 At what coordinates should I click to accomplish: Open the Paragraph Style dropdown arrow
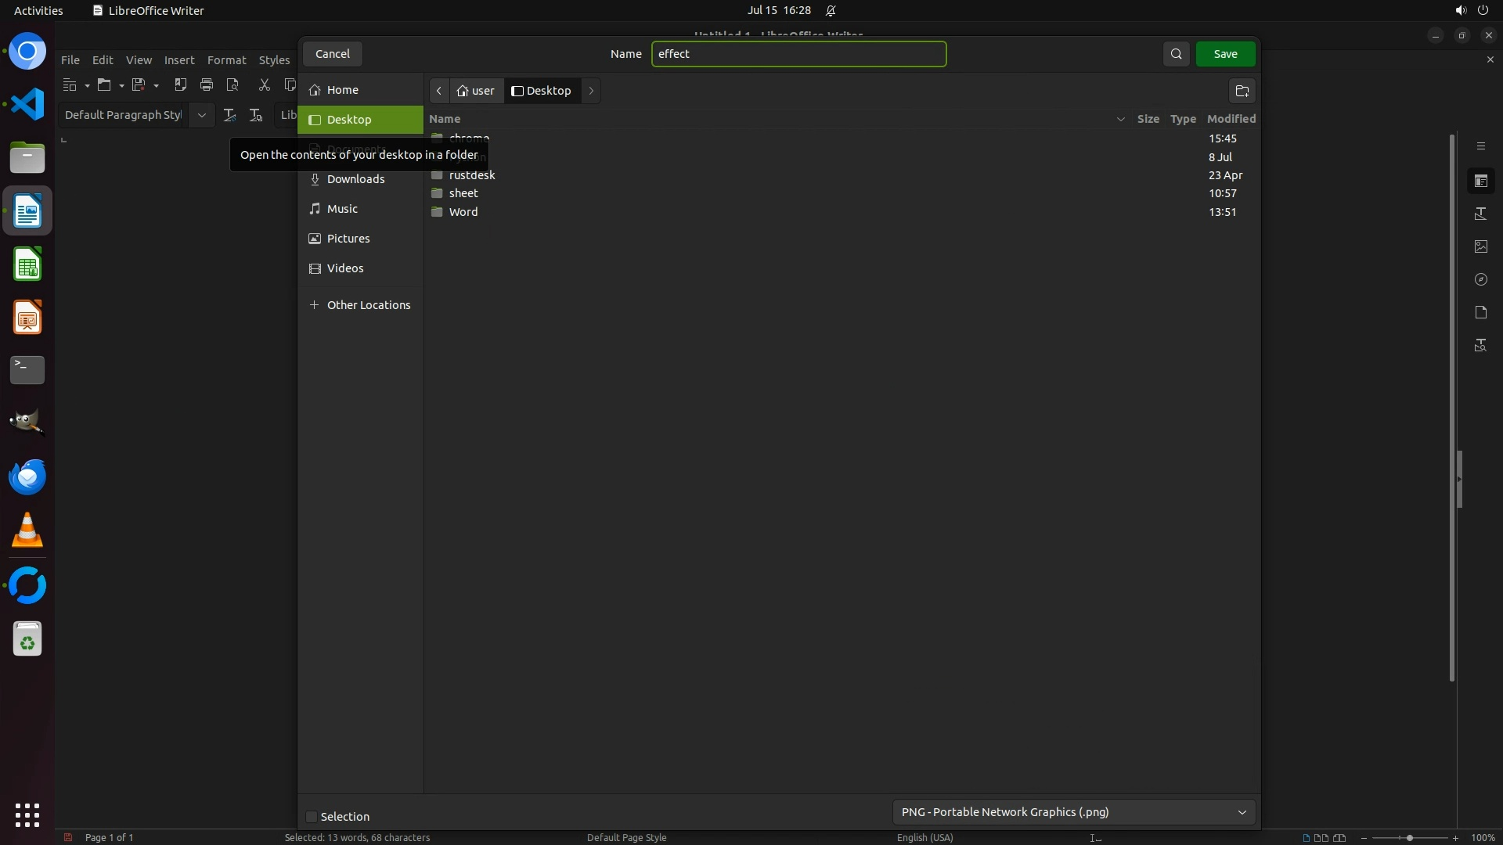201,115
